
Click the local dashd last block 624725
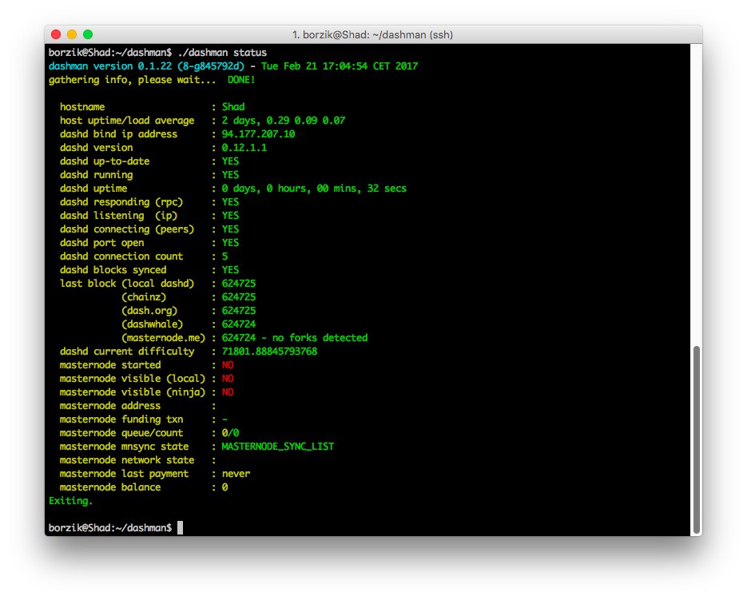(239, 284)
